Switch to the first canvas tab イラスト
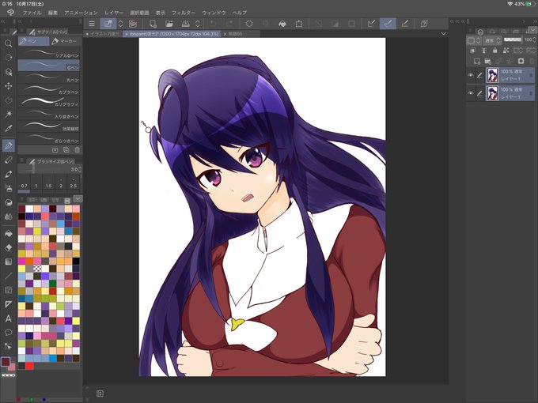This screenshot has width=538, height=403. click(103, 34)
